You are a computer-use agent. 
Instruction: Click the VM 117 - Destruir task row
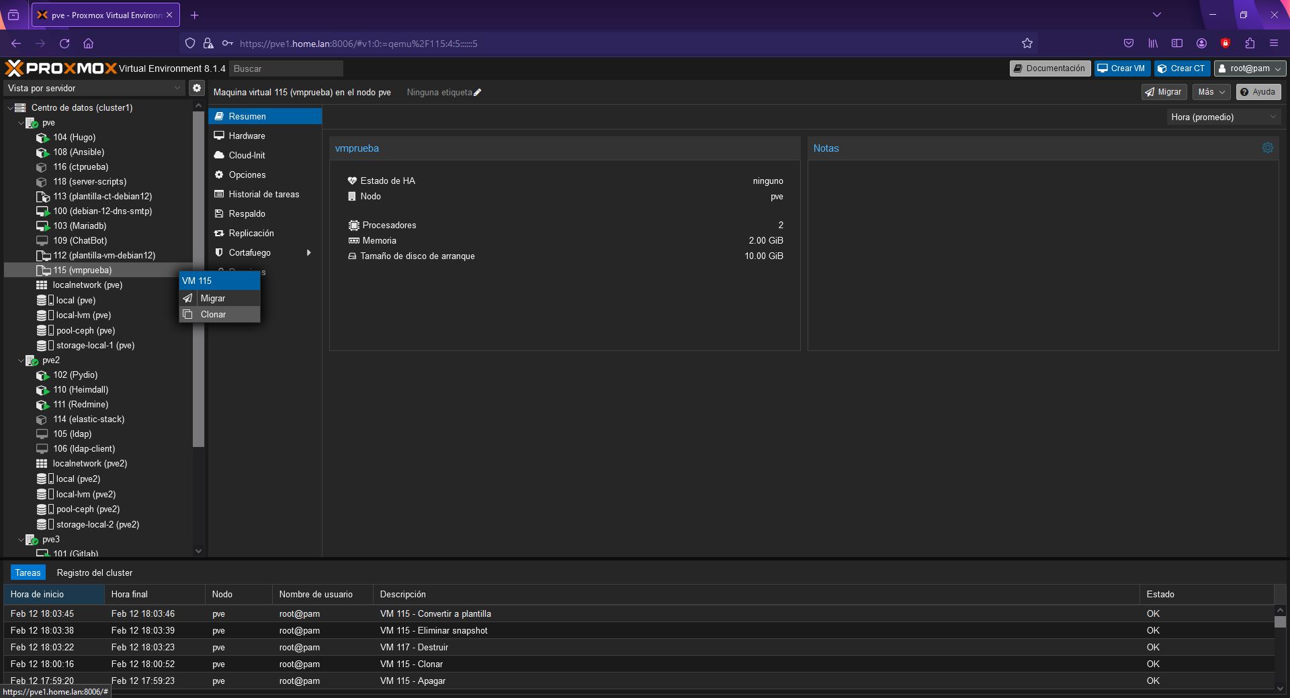pos(638,647)
